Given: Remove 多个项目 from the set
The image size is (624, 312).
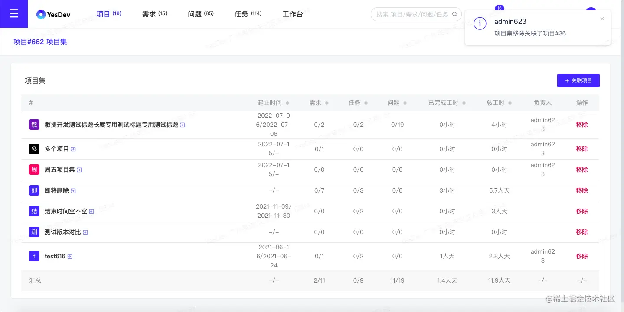Looking at the screenshot, I should point(582,149).
